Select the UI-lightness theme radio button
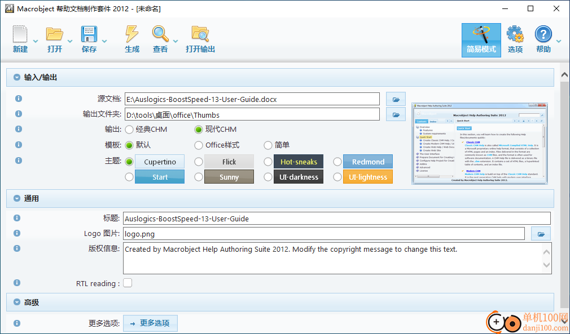 click(x=337, y=177)
